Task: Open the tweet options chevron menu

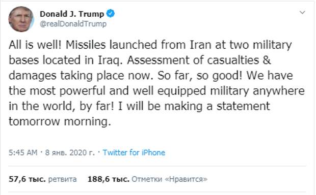Action: pos(302,13)
